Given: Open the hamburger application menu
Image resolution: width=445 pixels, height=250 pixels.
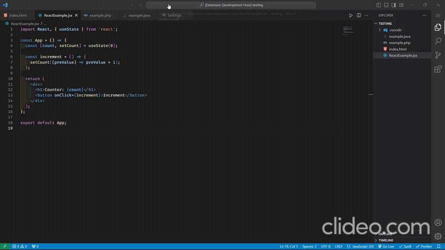Looking at the screenshot, I should (438, 15).
